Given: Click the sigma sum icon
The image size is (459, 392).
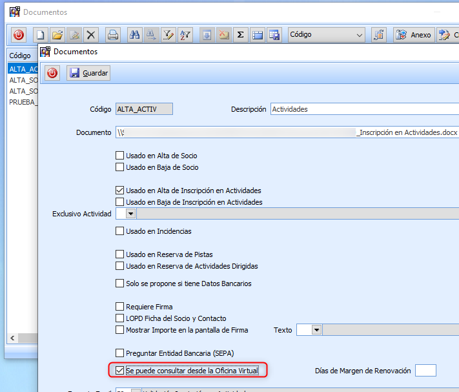Looking at the screenshot, I should coord(240,35).
